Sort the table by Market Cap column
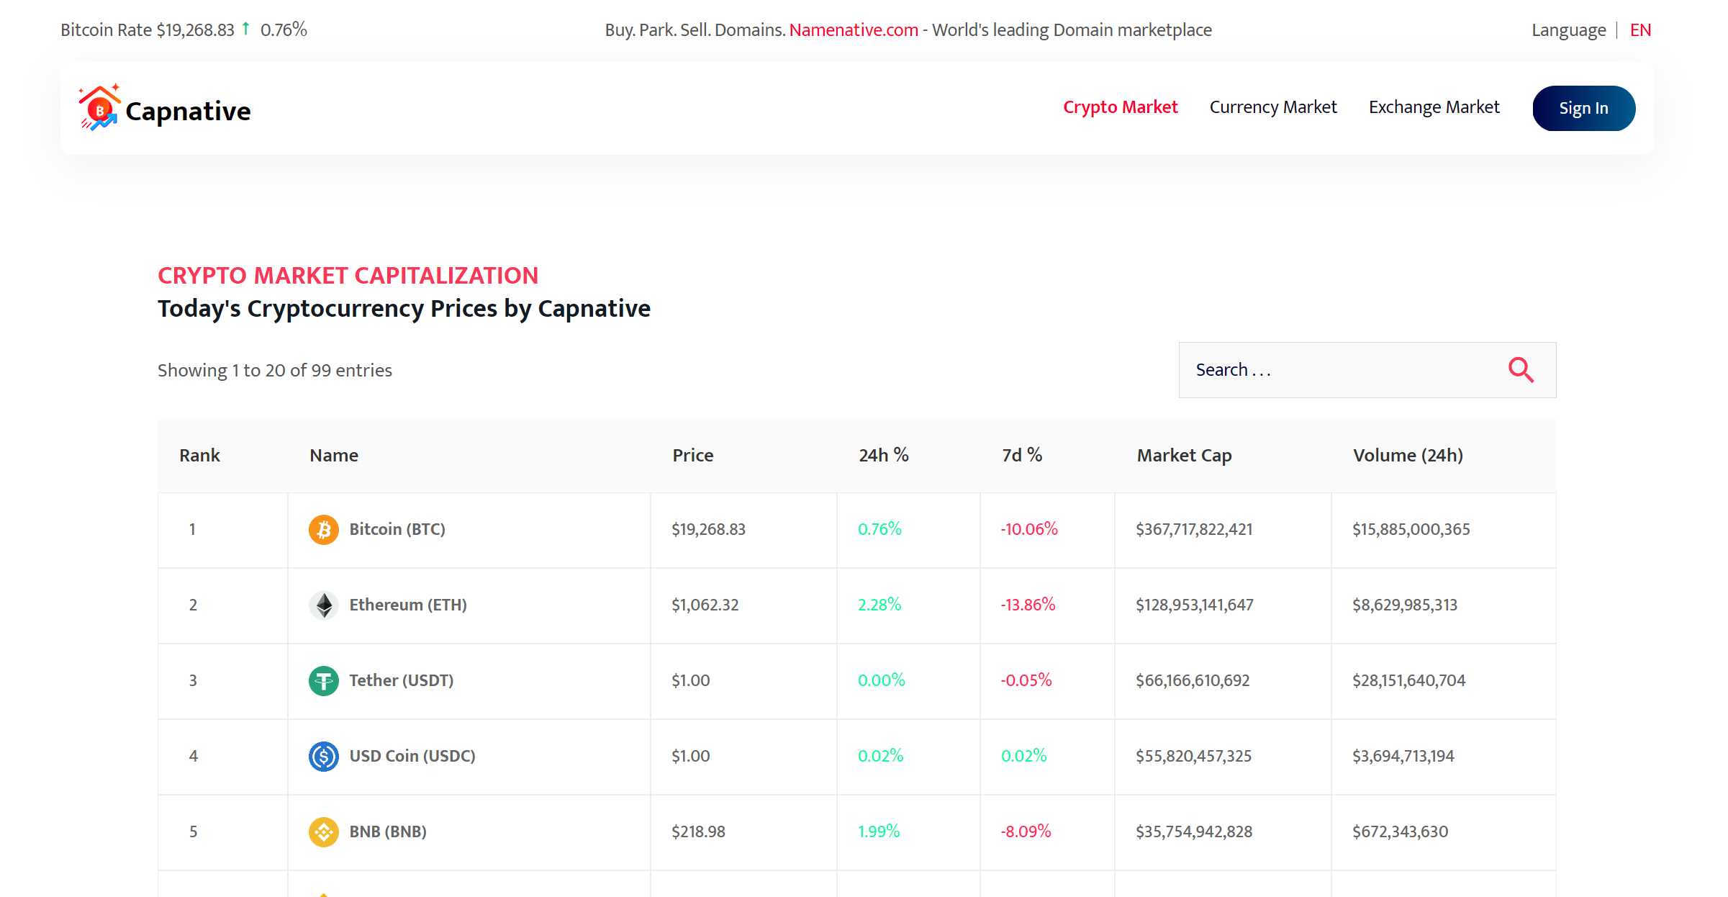1728x897 pixels. click(x=1183, y=455)
